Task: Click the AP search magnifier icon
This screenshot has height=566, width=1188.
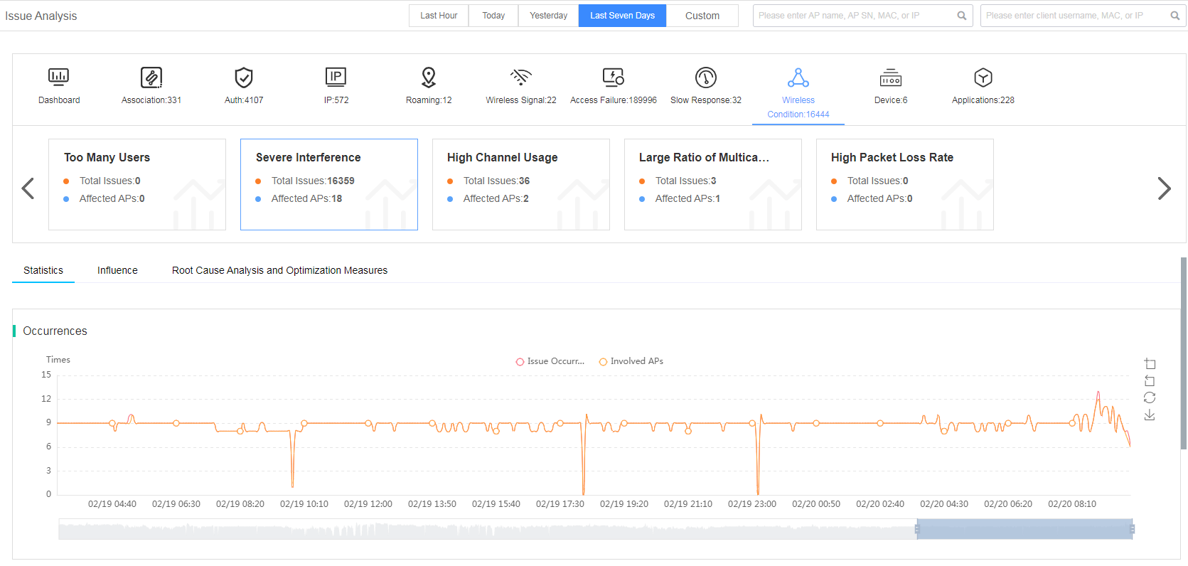Action: point(962,16)
